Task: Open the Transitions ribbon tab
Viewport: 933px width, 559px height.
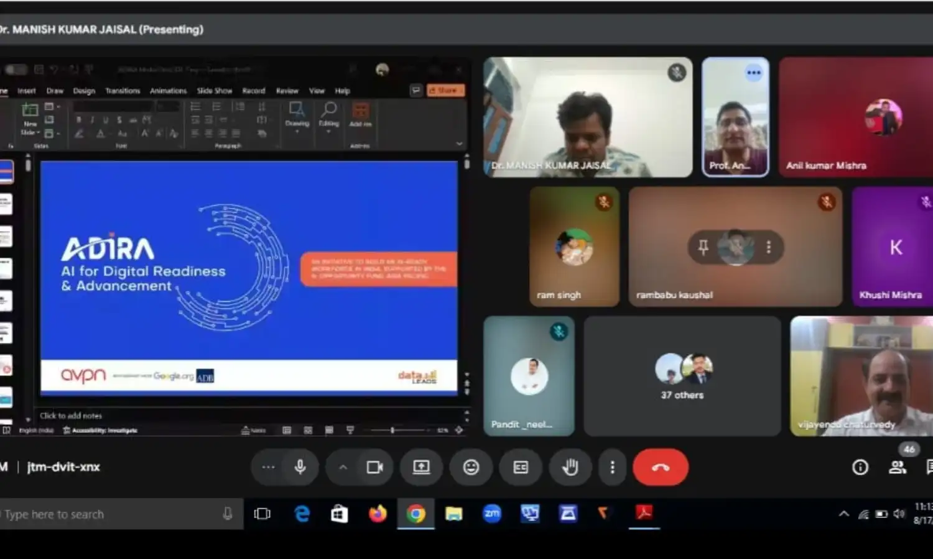Action: (123, 91)
